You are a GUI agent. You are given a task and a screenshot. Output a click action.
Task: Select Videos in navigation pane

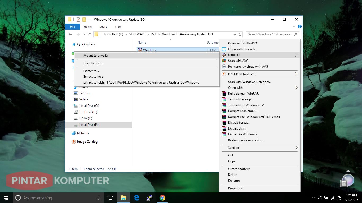click(x=84, y=99)
